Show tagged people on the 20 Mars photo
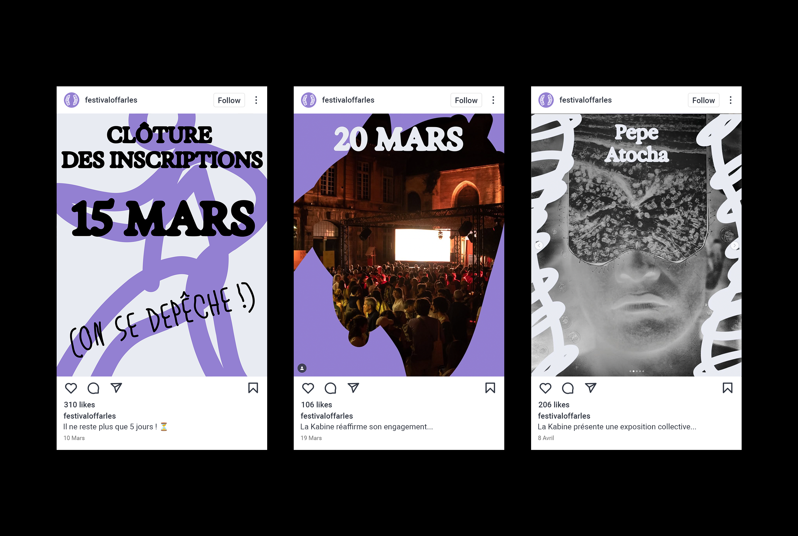 (302, 368)
